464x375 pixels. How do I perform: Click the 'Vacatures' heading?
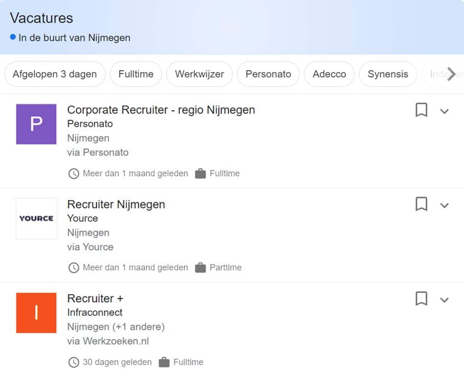point(41,18)
